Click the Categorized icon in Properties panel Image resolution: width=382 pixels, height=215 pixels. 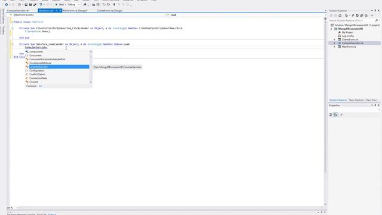pos(331,115)
